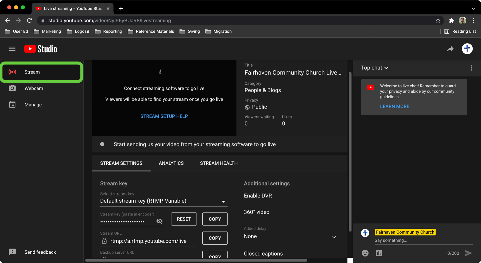This screenshot has width=481, height=263.
Task: Open the Migration bookmarks folder
Action: tap(219, 31)
